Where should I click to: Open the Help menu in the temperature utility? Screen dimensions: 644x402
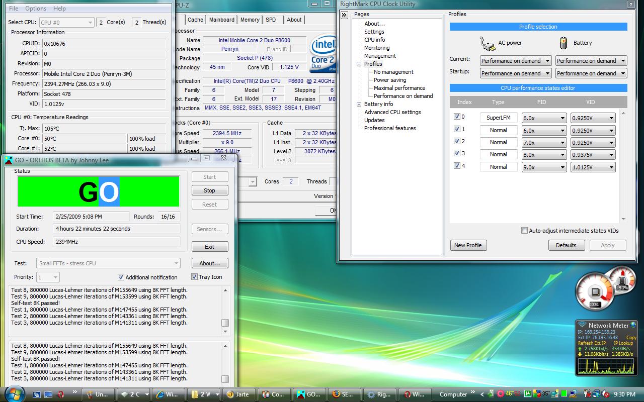[x=59, y=9]
